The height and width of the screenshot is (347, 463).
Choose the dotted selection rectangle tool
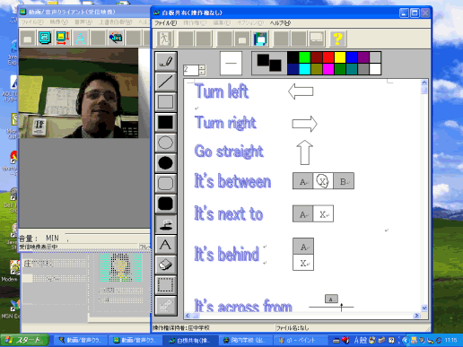point(166,285)
